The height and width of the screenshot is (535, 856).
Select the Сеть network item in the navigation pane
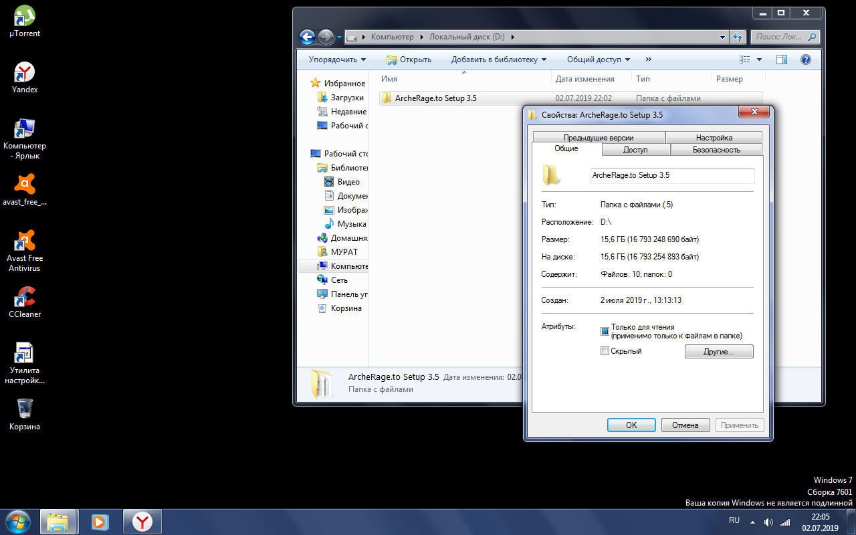332,280
